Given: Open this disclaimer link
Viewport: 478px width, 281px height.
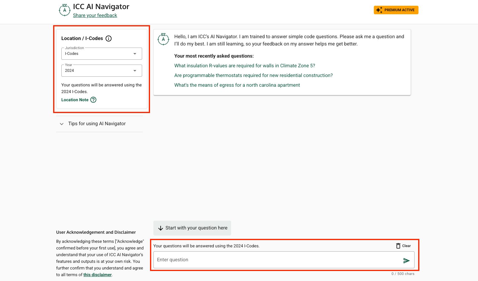Looking at the screenshot, I should pos(97,275).
